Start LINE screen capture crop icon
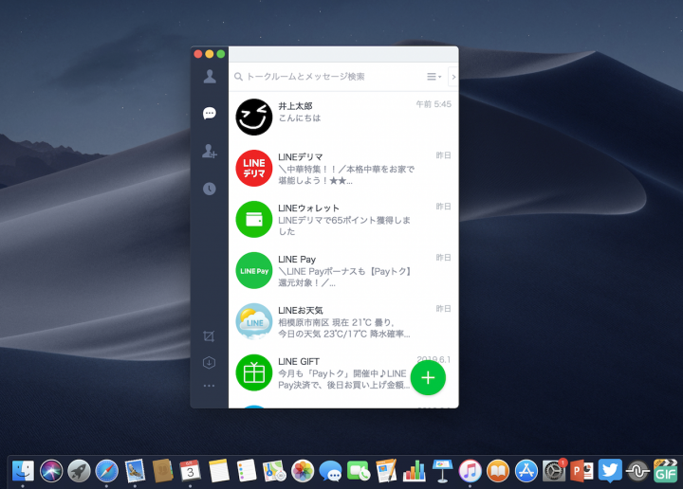 click(209, 336)
